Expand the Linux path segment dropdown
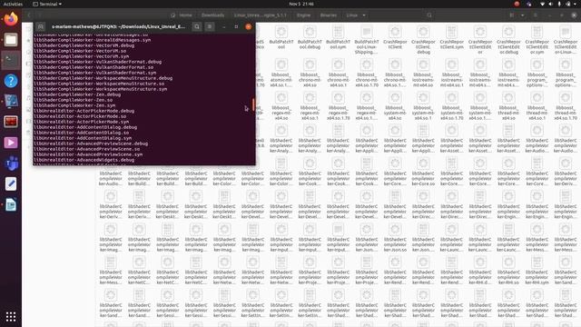 click(364, 15)
